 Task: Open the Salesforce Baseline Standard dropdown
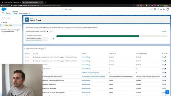[x=37, y=31]
